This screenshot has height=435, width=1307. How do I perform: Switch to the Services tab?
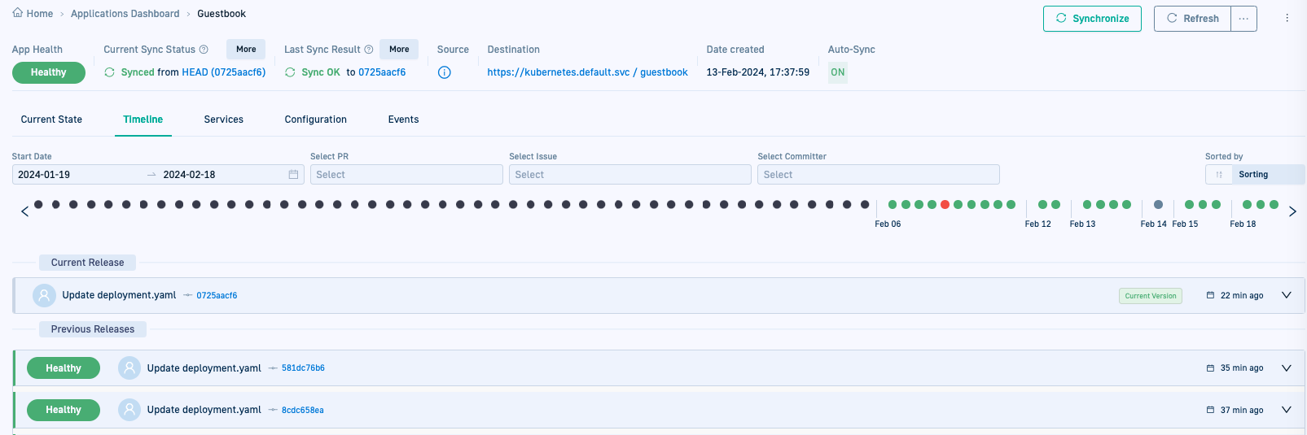pyautogui.click(x=223, y=120)
